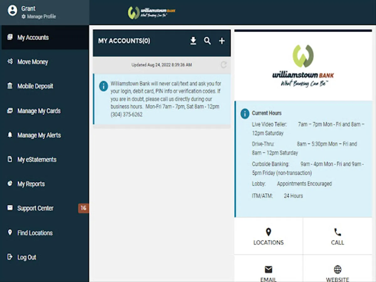Click the Live Video Teller label
Viewport: 376px width, 282px height.
pyautogui.click(x=269, y=124)
